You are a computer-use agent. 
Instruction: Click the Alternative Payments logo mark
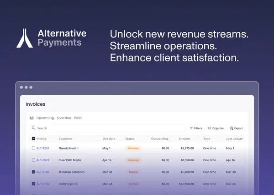tap(25, 38)
